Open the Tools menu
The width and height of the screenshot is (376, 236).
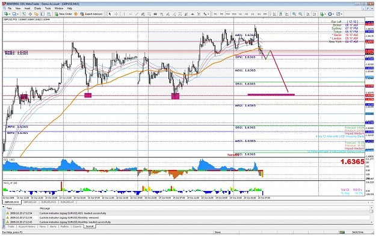click(x=48, y=8)
